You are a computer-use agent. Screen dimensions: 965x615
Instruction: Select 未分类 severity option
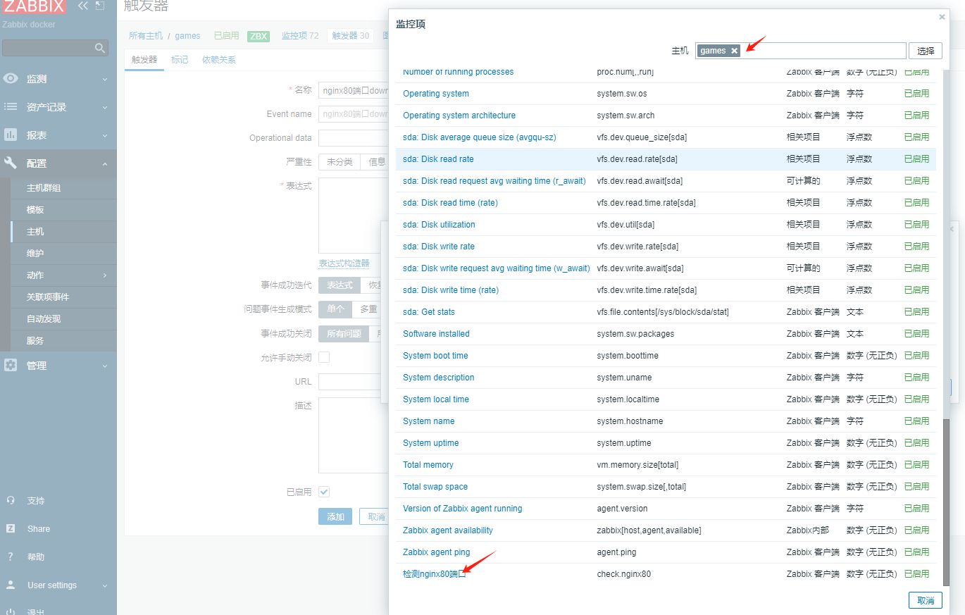tap(340, 162)
